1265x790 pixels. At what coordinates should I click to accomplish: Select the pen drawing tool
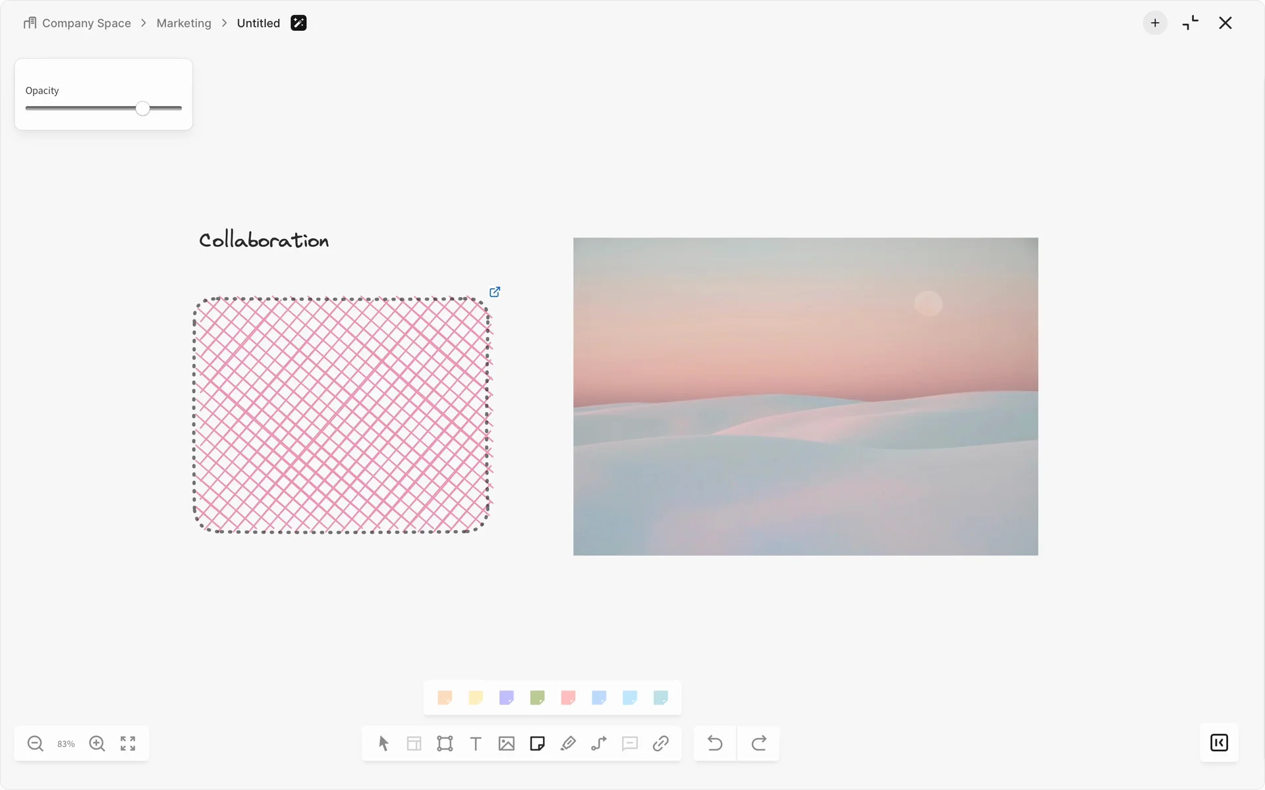point(568,743)
